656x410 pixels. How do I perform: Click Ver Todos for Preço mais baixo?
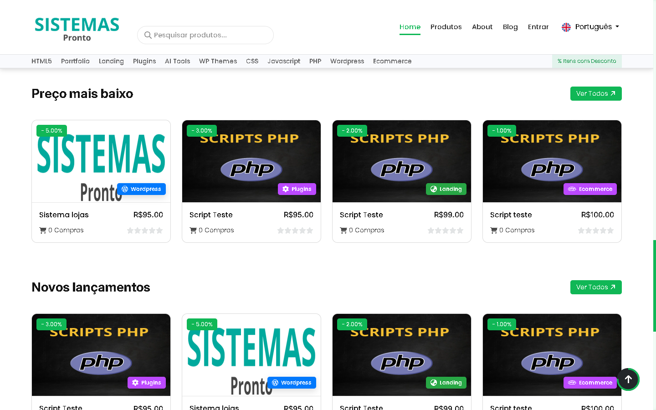[595, 93]
